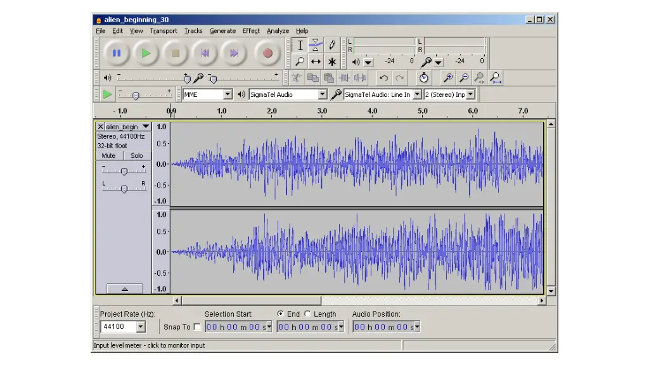This screenshot has height=365, width=649.
Task: Solo the alien_begin track
Action: [x=137, y=156]
